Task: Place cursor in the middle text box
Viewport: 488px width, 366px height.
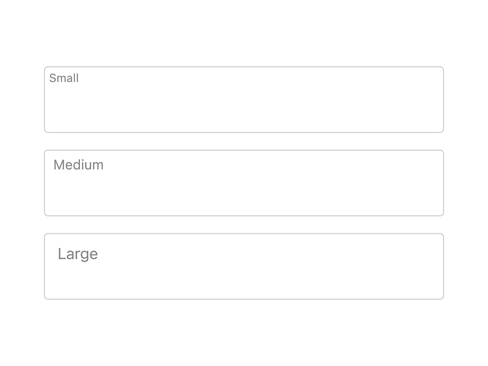Action: coord(244,183)
